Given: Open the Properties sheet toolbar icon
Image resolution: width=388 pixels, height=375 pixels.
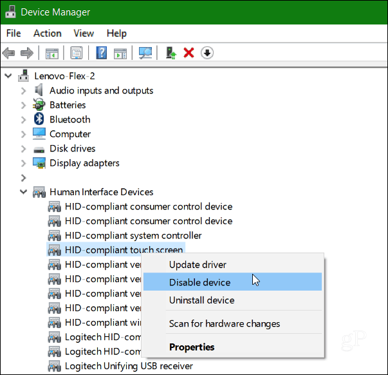Looking at the screenshot, I should coord(77,53).
